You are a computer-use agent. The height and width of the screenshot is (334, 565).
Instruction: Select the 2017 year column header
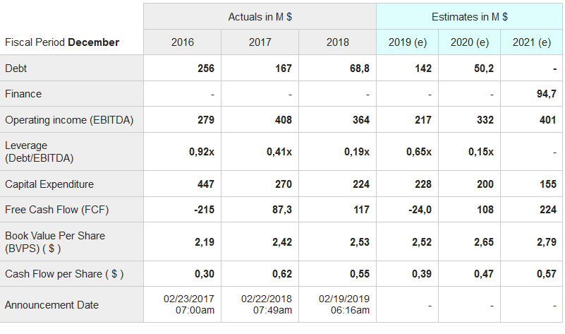[260, 42]
